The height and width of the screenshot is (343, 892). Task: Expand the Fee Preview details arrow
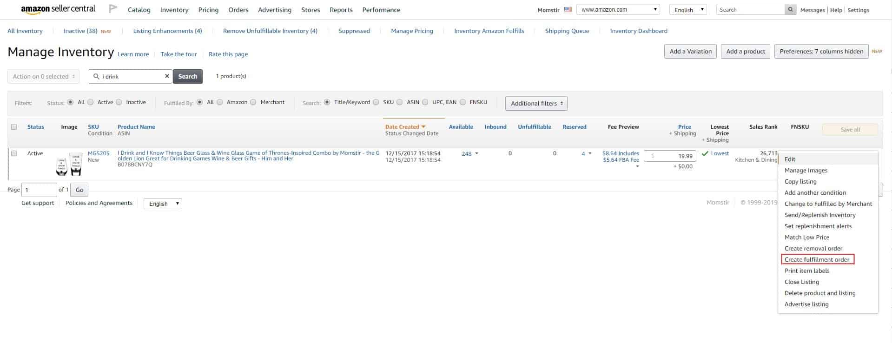pyautogui.click(x=637, y=166)
